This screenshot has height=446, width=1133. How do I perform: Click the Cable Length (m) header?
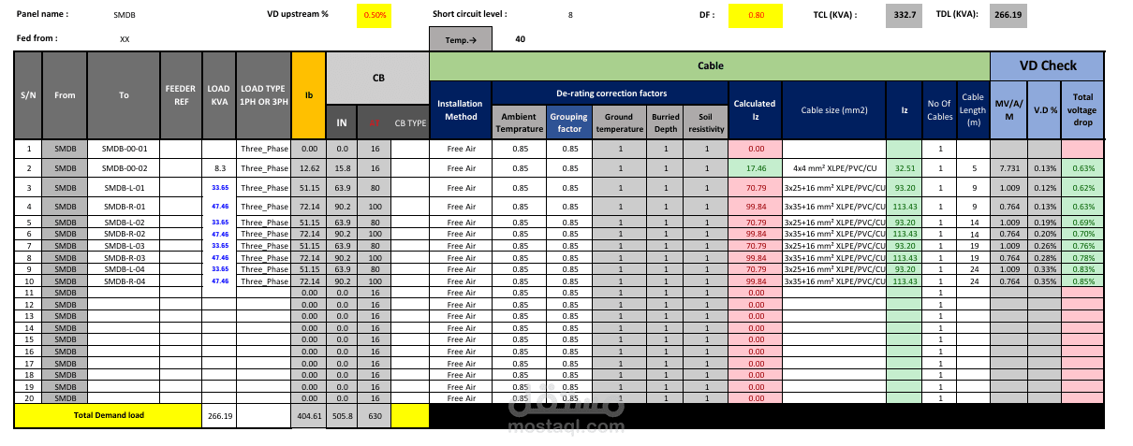(973, 109)
